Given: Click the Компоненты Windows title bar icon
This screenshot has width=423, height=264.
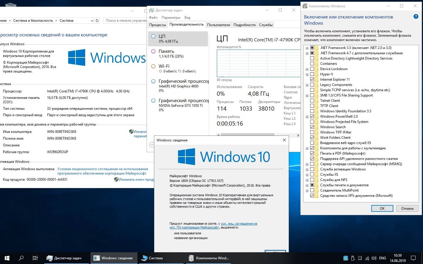Looking at the screenshot, I should [305, 6].
